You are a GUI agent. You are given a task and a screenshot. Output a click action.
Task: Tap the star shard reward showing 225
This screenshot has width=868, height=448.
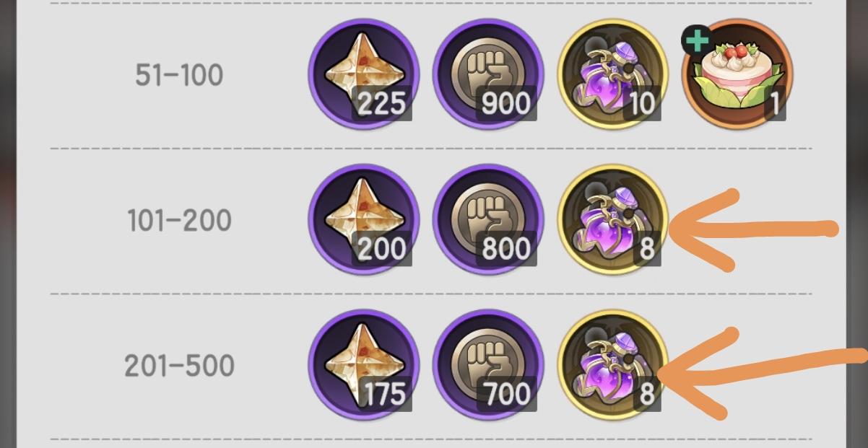(x=364, y=74)
